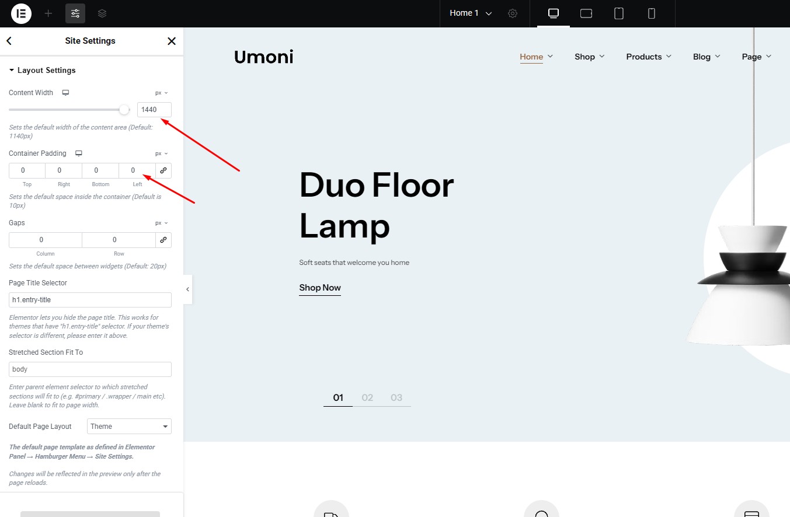This screenshot has width=790, height=517.
Task: Switch to tablet landscape preview
Action: tap(586, 13)
